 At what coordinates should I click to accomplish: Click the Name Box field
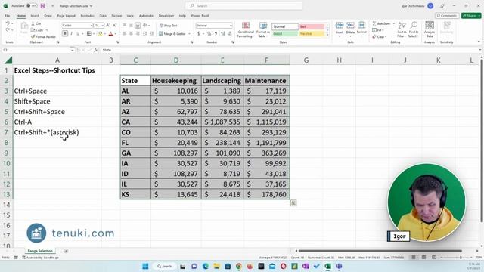[36, 50]
